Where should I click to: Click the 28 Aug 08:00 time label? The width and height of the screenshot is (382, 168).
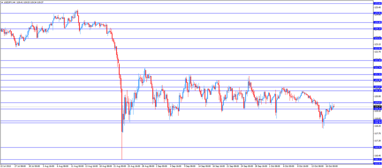148,166
